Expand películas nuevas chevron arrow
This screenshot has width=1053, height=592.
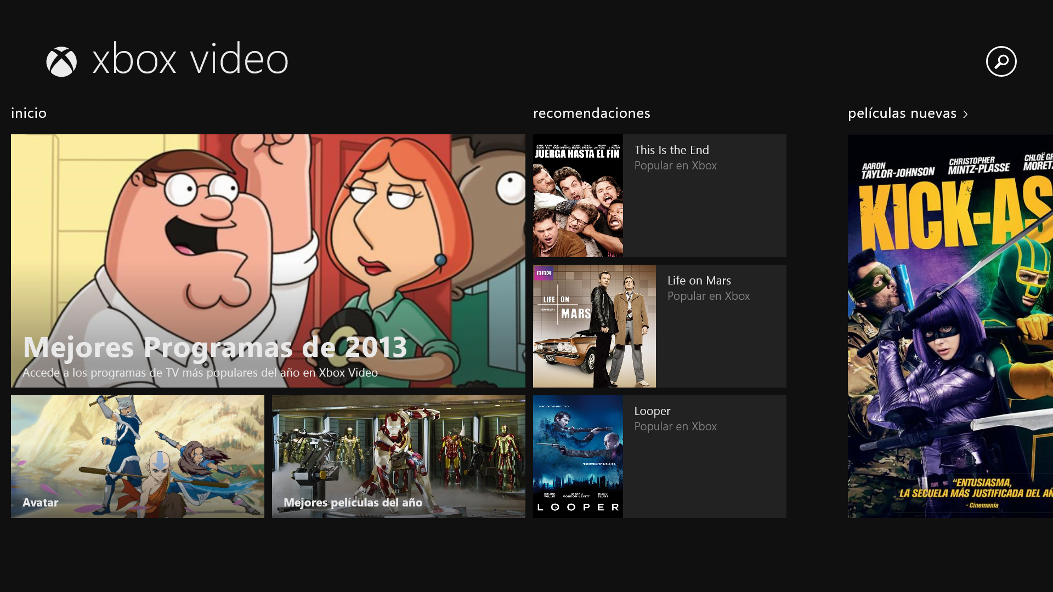pos(966,114)
